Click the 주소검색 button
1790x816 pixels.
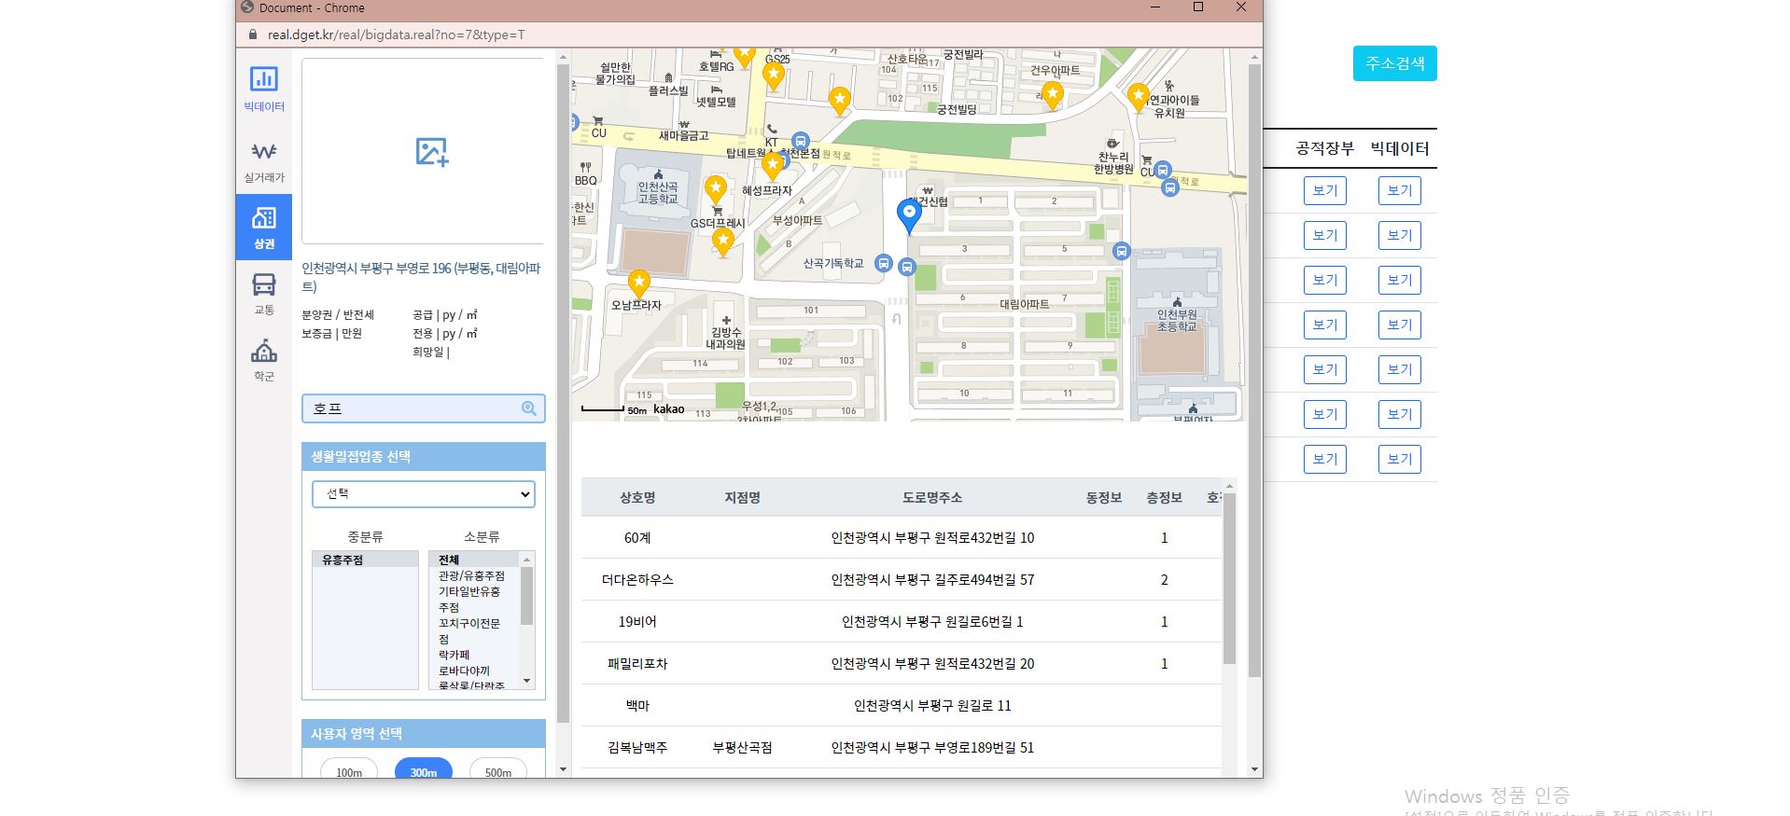coord(1394,63)
